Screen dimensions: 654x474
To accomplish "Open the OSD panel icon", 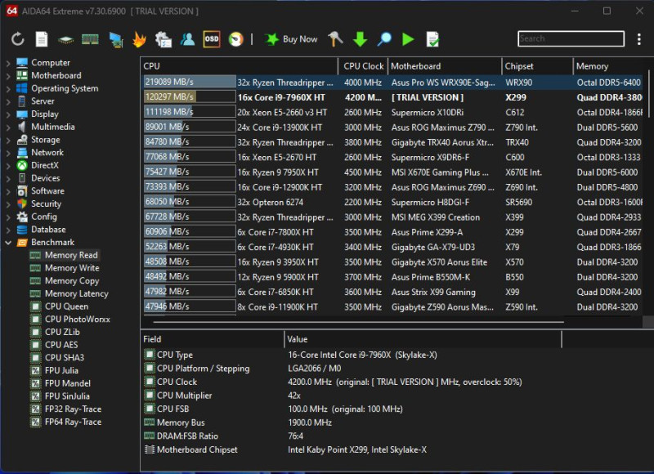I will pyautogui.click(x=212, y=39).
